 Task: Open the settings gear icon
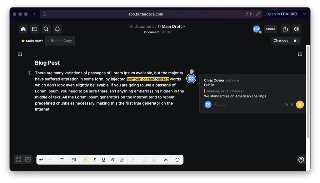297,29
